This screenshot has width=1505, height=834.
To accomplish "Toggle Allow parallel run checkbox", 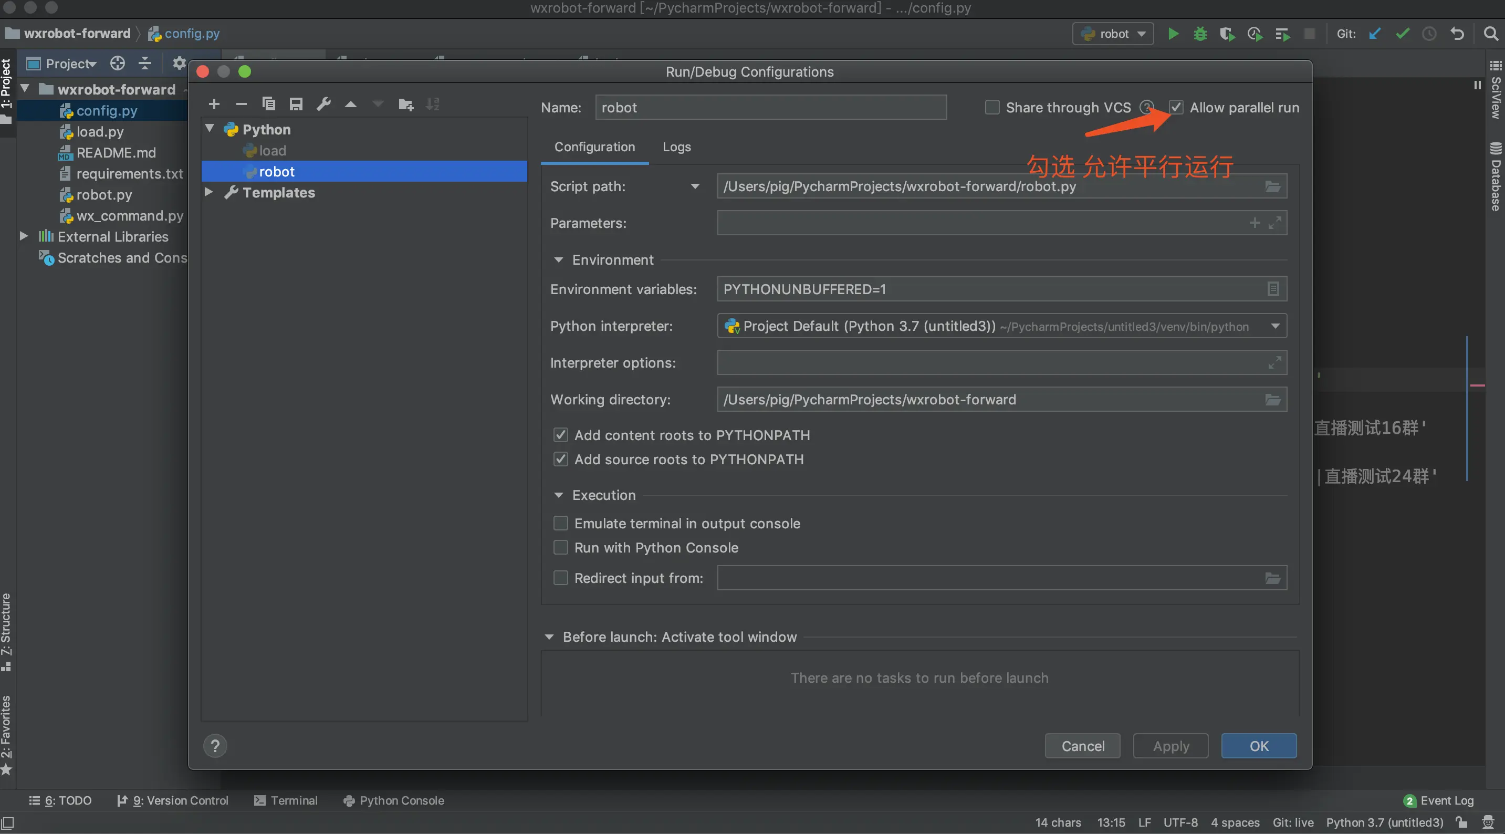I will coord(1176,108).
